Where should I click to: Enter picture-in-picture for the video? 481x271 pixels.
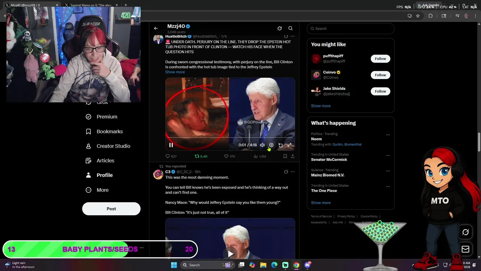[280, 145]
